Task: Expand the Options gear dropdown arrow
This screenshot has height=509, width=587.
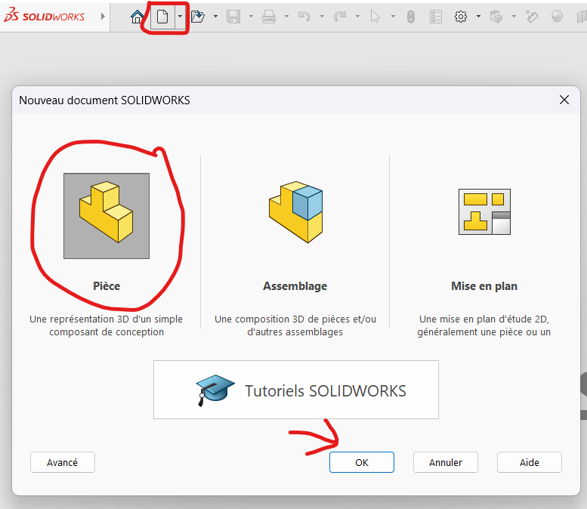Action: tap(478, 16)
